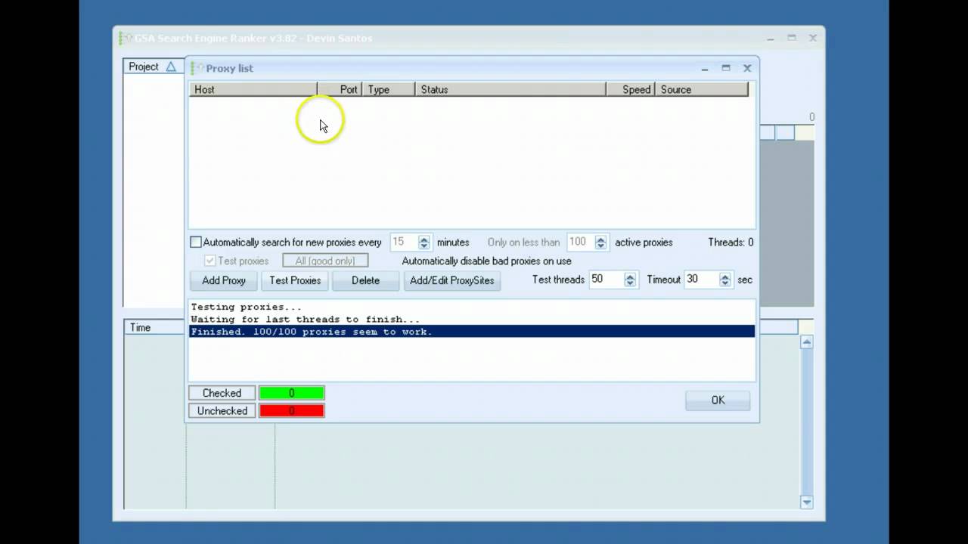The width and height of the screenshot is (968, 544).
Task: Click the Checked label button
Action: pyautogui.click(x=222, y=393)
